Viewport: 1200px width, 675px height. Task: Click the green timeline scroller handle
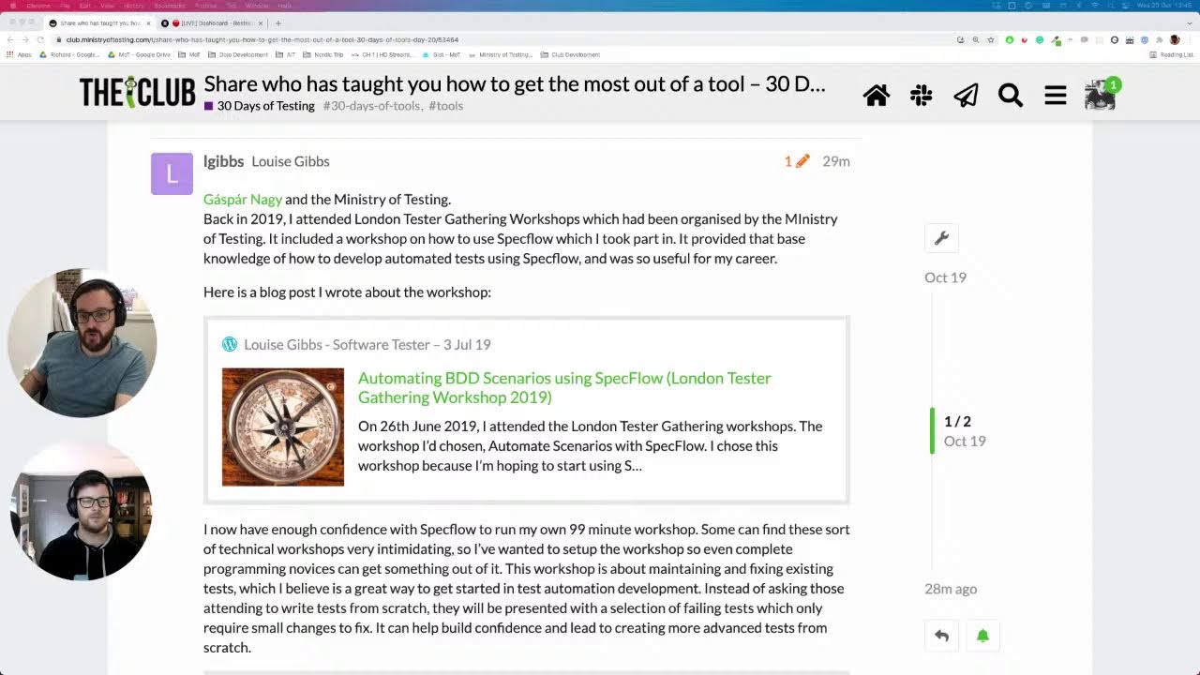coord(932,430)
